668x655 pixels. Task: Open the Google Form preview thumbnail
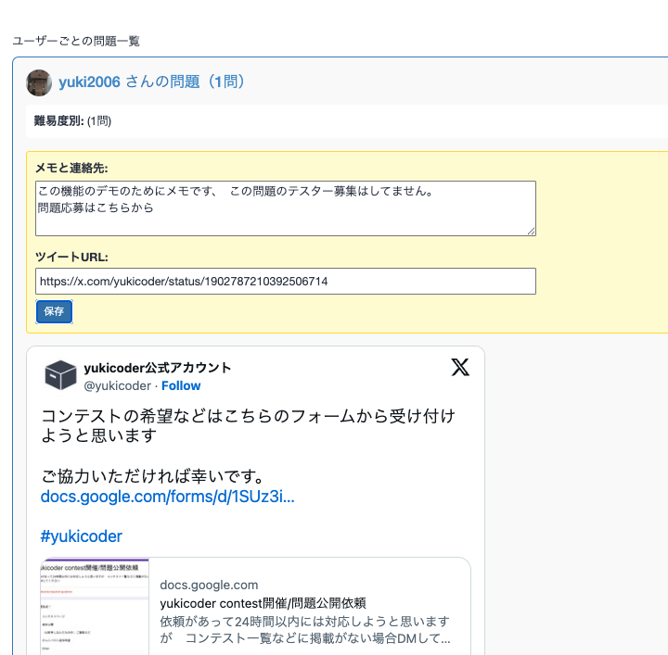point(95,607)
